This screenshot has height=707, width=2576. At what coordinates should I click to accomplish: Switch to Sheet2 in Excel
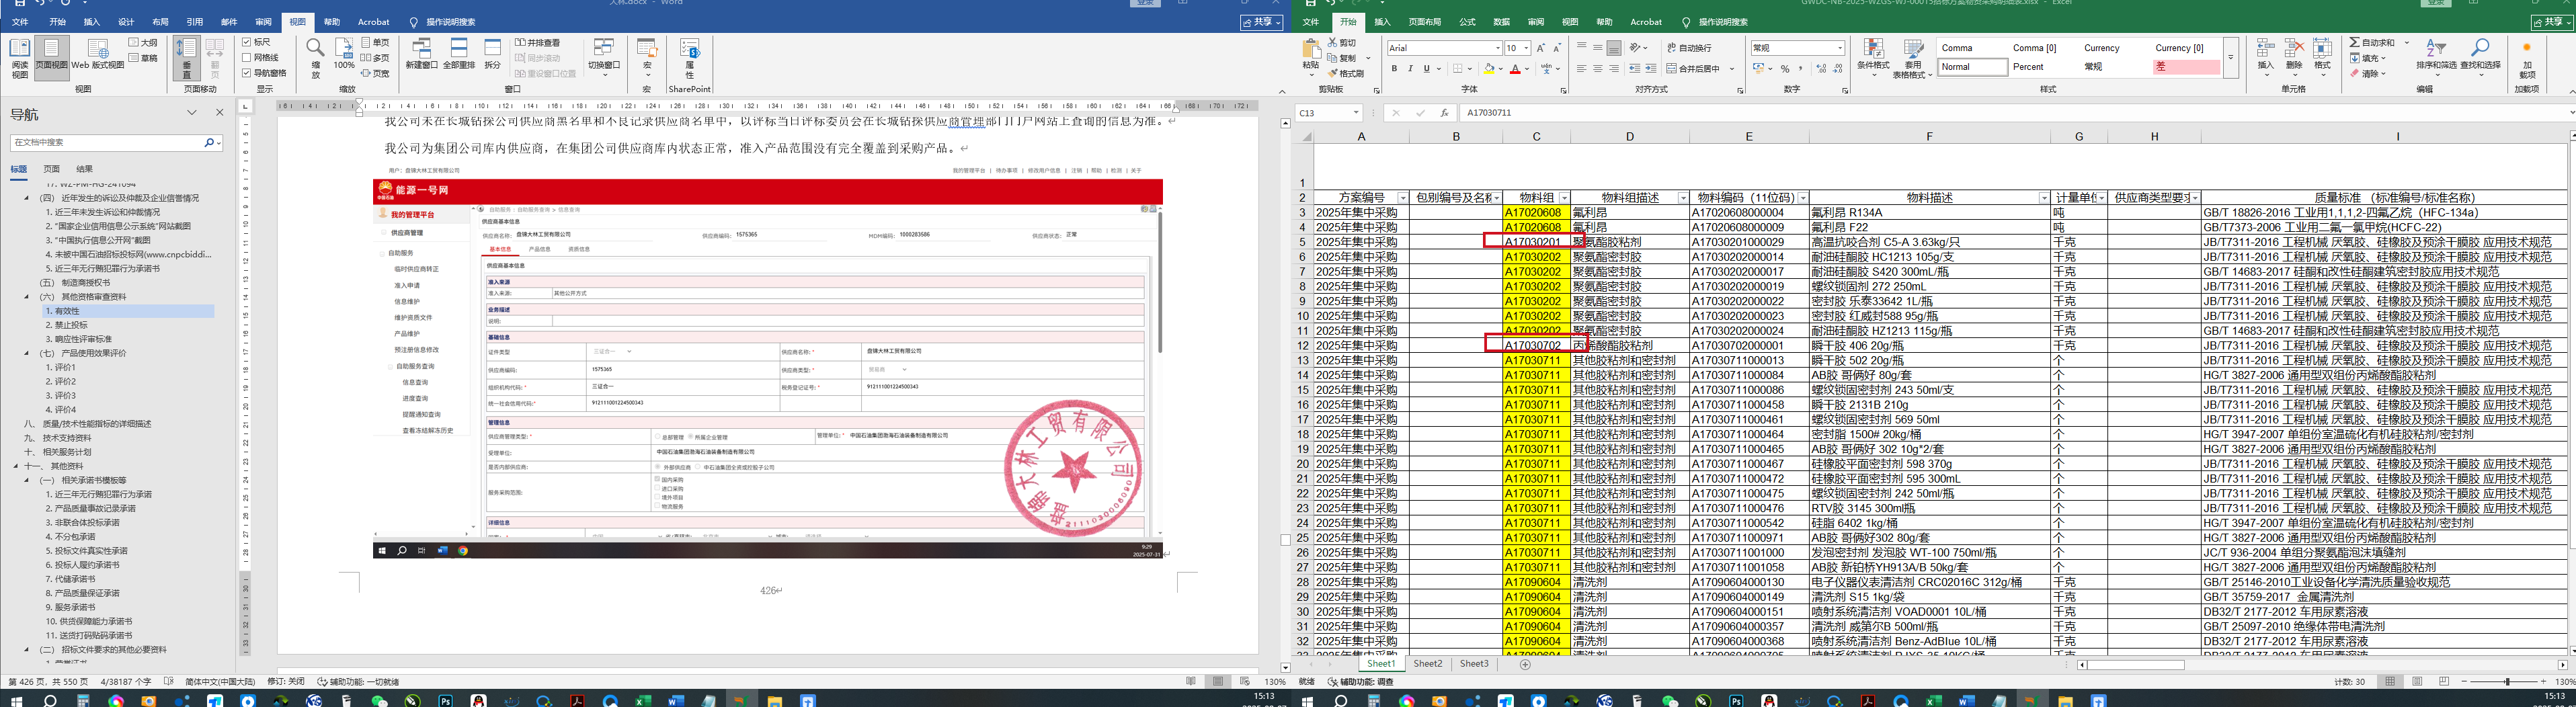1427,664
